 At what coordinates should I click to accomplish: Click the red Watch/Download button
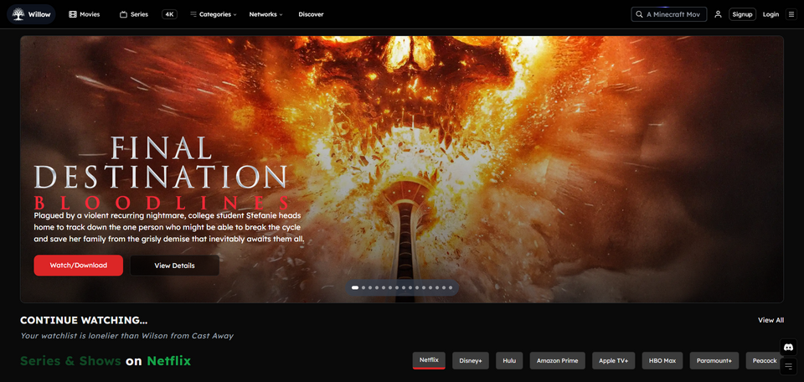click(x=79, y=265)
